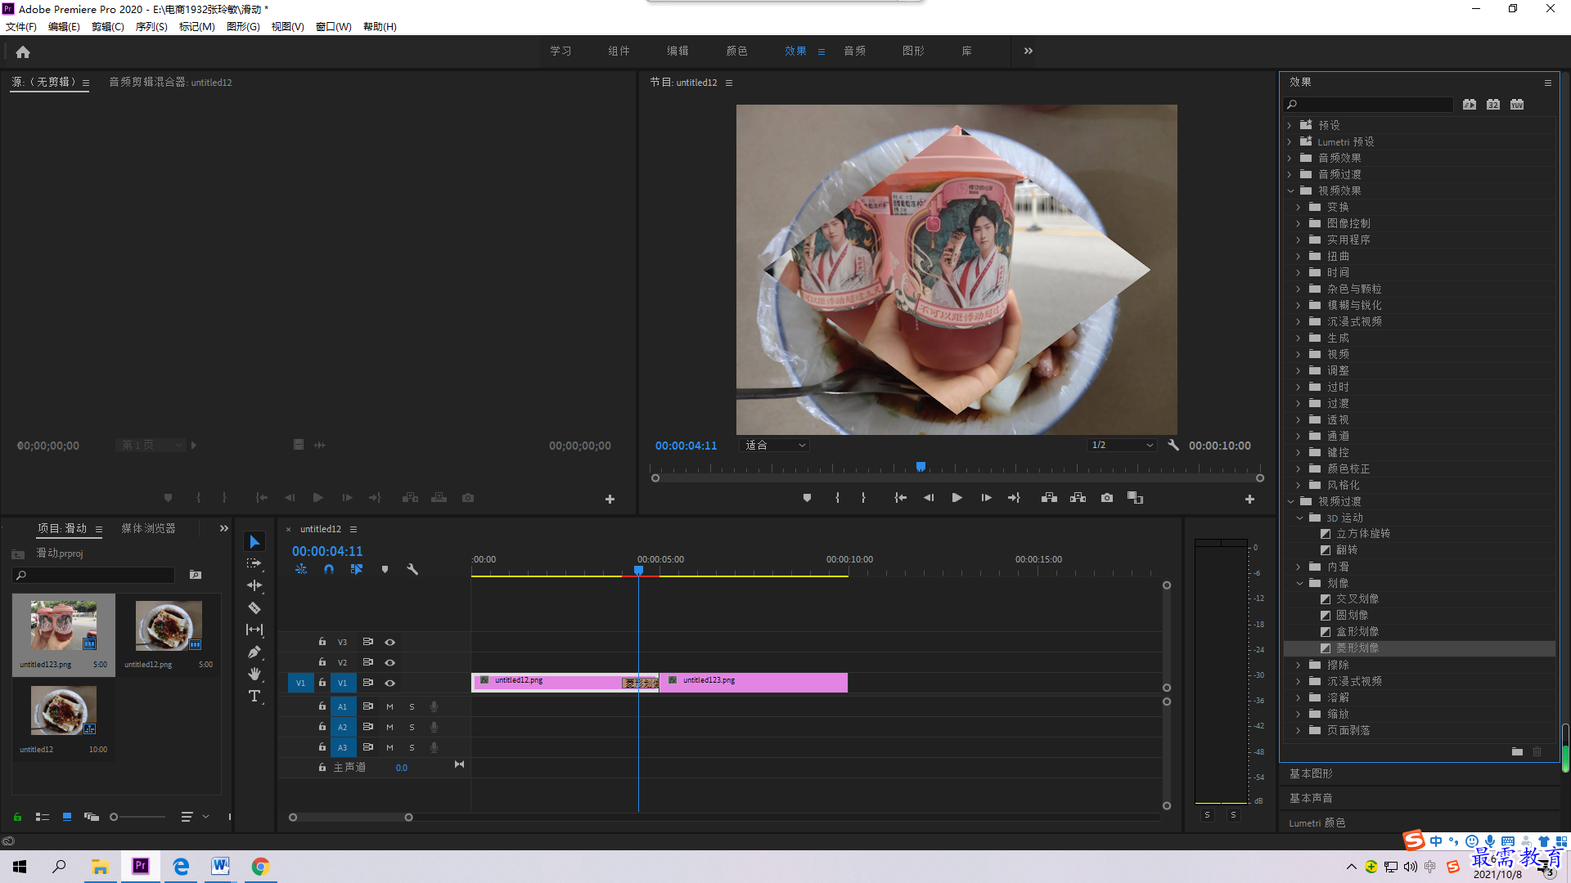Click the program monitor playhead marker
1571x883 pixels.
(921, 467)
